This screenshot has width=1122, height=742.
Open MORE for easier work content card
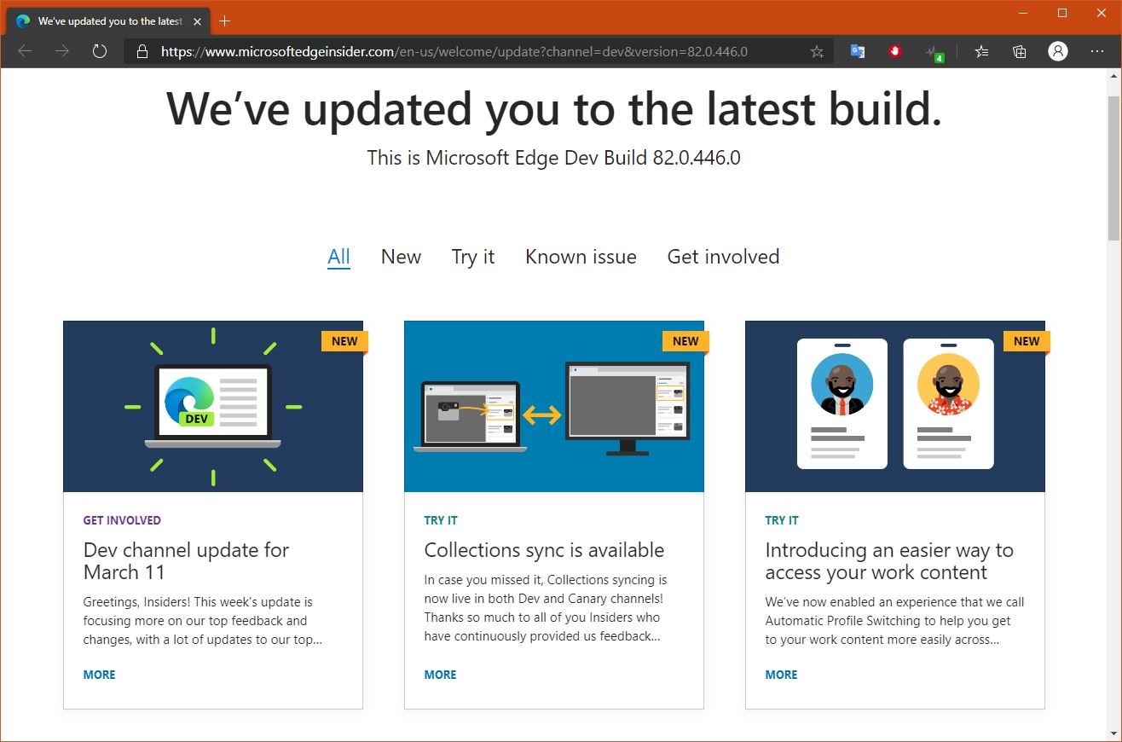point(781,675)
